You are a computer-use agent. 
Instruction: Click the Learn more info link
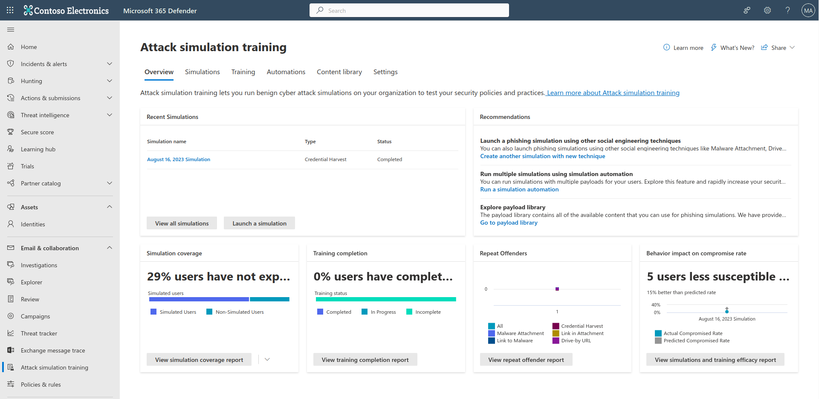[x=683, y=48]
